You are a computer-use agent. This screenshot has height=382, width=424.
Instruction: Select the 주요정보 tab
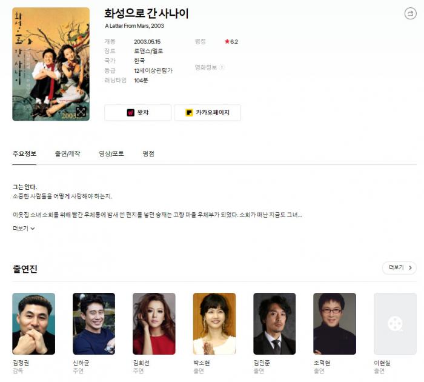click(24, 154)
